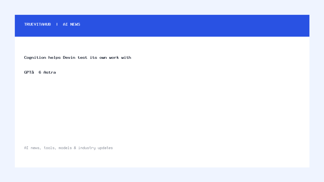324x182 pixels.
Task: Click the word models in the footer tagline
Action: pyautogui.click(x=65, y=148)
